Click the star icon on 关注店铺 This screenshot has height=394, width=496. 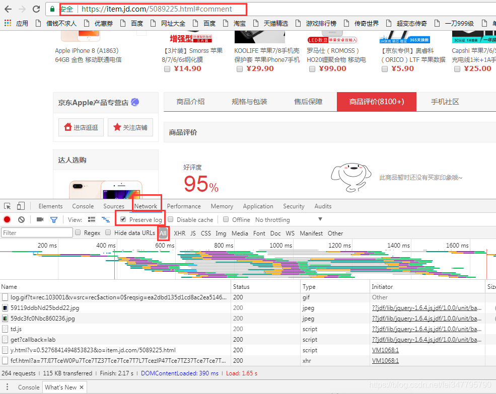tap(117, 127)
